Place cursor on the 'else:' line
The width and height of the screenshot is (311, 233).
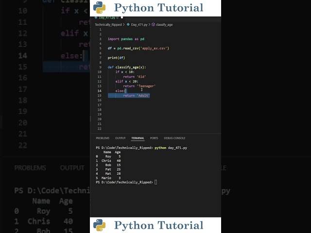coord(120,91)
